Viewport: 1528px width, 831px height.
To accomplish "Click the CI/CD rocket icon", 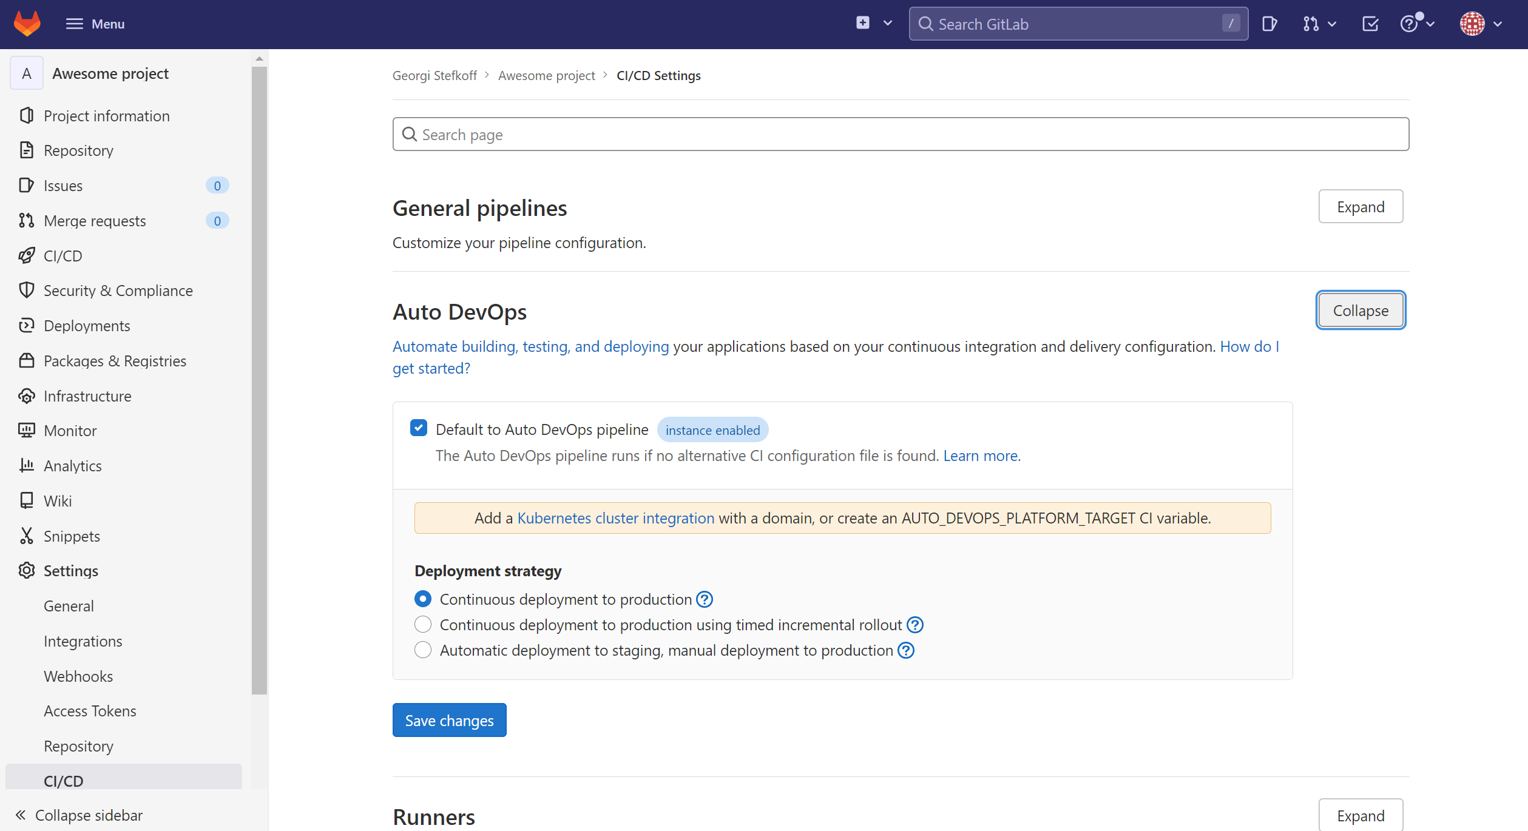I will [26, 255].
